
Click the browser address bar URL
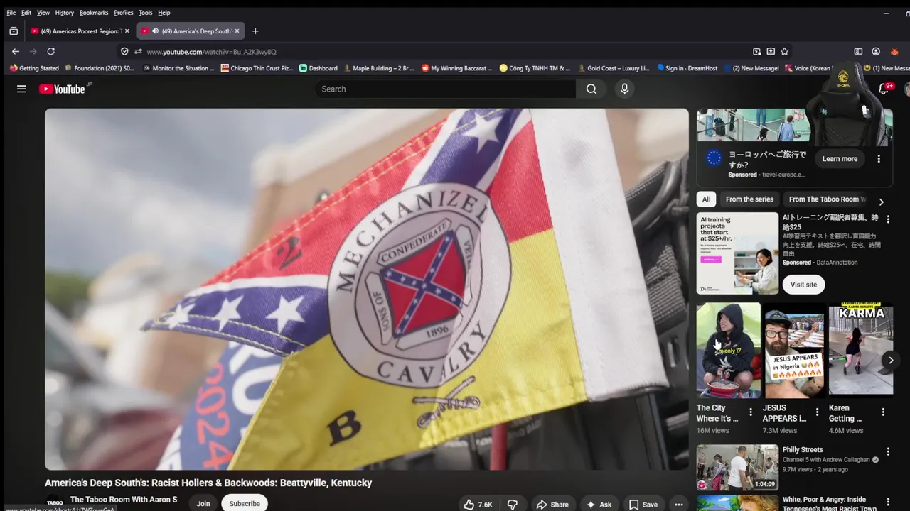[211, 52]
